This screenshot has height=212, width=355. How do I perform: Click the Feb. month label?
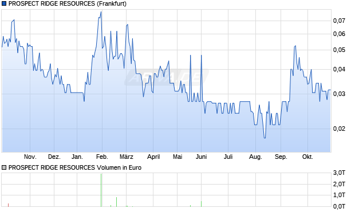pyautogui.click(x=102, y=157)
